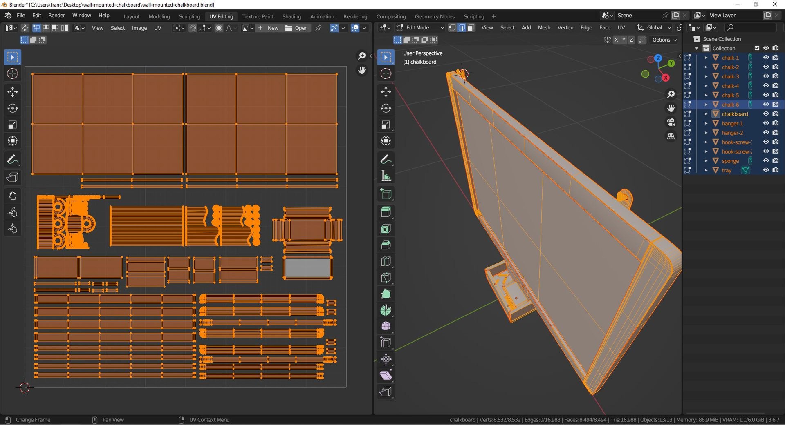The width and height of the screenshot is (785, 425).
Task: Select the Grab tool in UV editor
Action: coord(13,196)
